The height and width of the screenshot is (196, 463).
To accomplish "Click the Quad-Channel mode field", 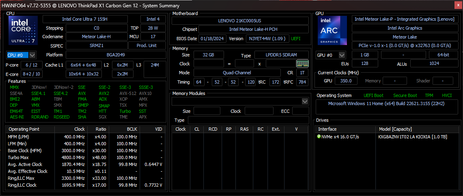I will pyautogui.click(x=237, y=73).
